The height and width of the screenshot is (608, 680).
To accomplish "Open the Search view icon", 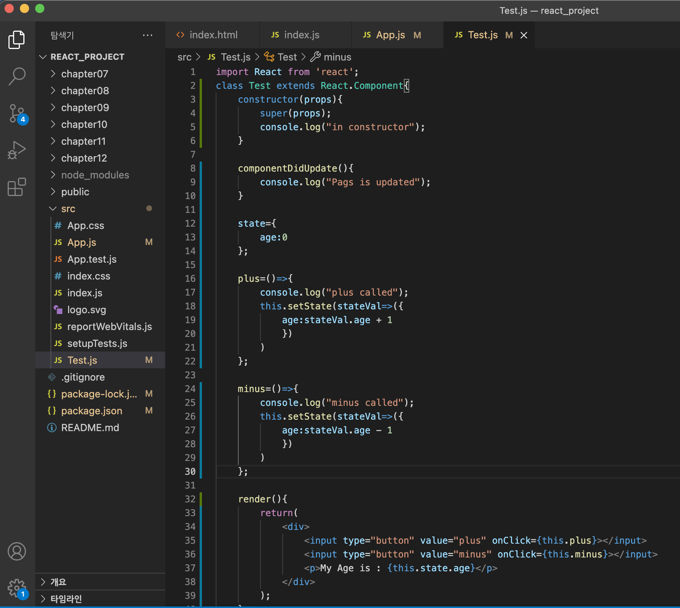I will point(17,76).
